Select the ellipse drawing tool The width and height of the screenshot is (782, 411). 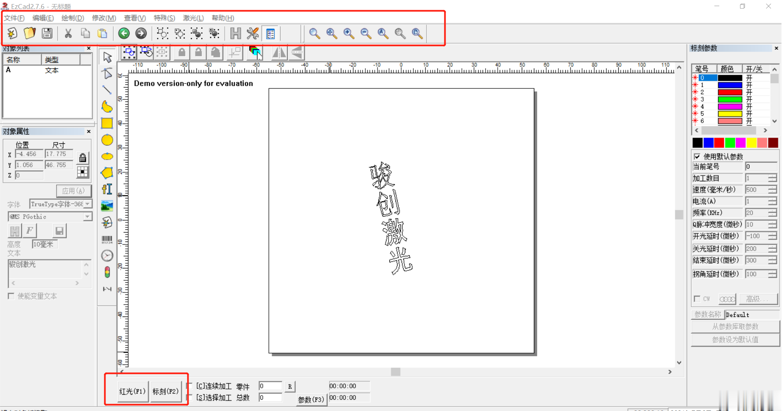point(107,156)
